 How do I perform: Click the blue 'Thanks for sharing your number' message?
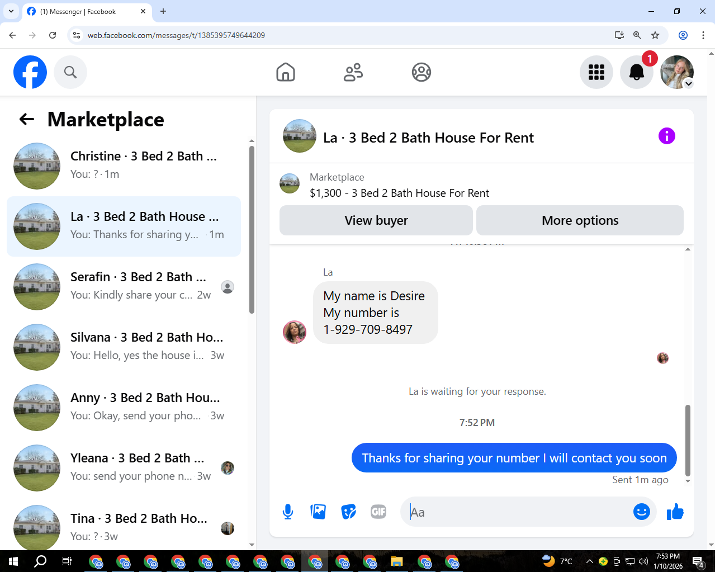coord(514,458)
